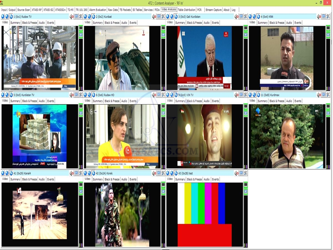Image resolution: width=333 pixels, height=250 pixels.
Task: Open the service selector showing Gali Kurdistan
Action: pyautogui.click(x=205, y=17)
